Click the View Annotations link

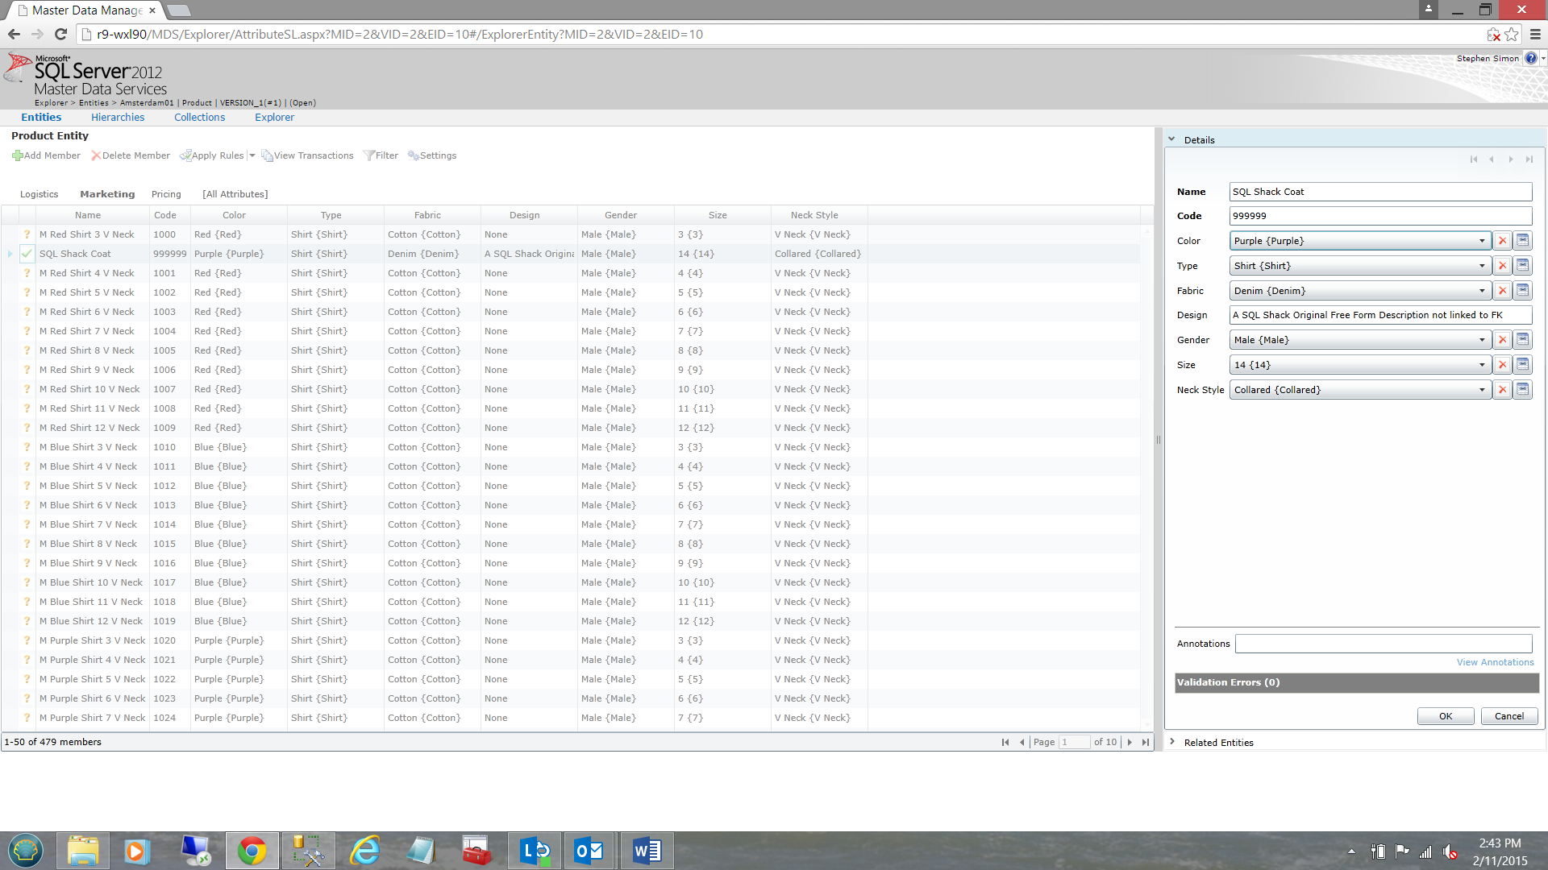(x=1495, y=662)
